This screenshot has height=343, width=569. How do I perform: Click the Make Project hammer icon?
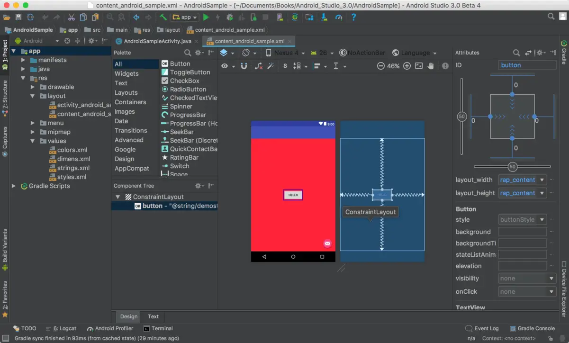(x=163, y=17)
